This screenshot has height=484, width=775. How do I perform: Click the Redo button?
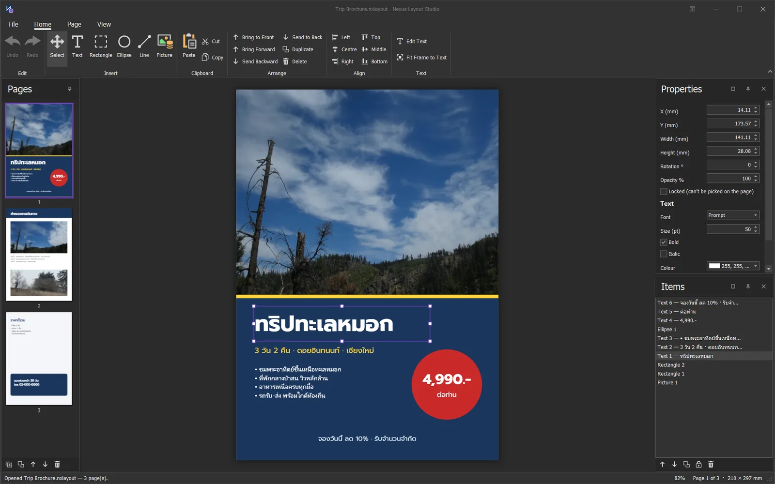(32, 46)
